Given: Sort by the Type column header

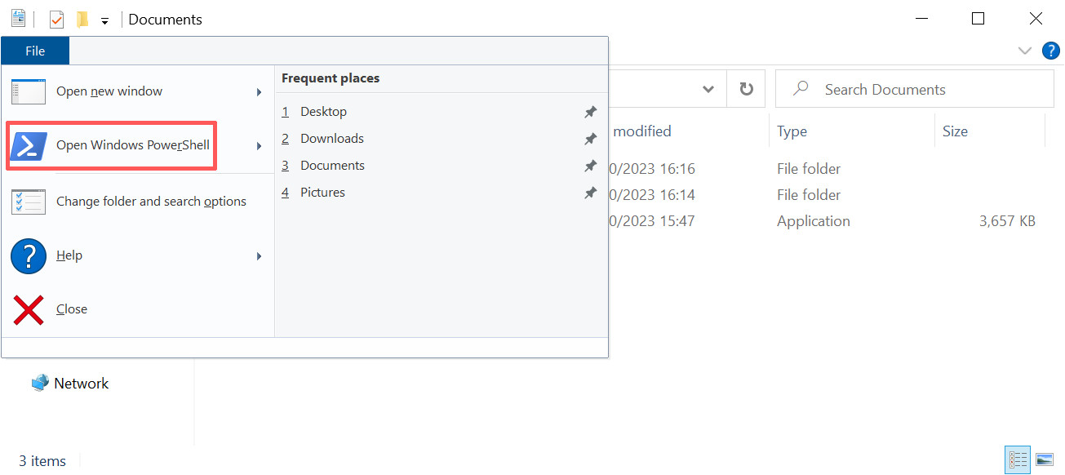Looking at the screenshot, I should point(792,131).
